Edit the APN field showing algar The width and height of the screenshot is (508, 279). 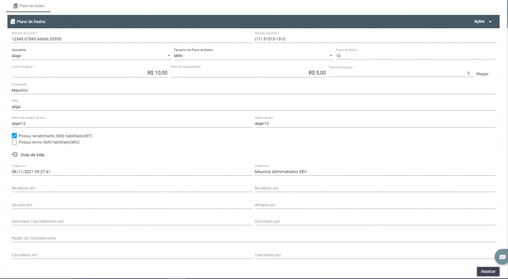254,107
